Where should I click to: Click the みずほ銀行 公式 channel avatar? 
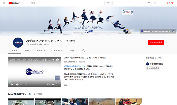tap(147, 64)
